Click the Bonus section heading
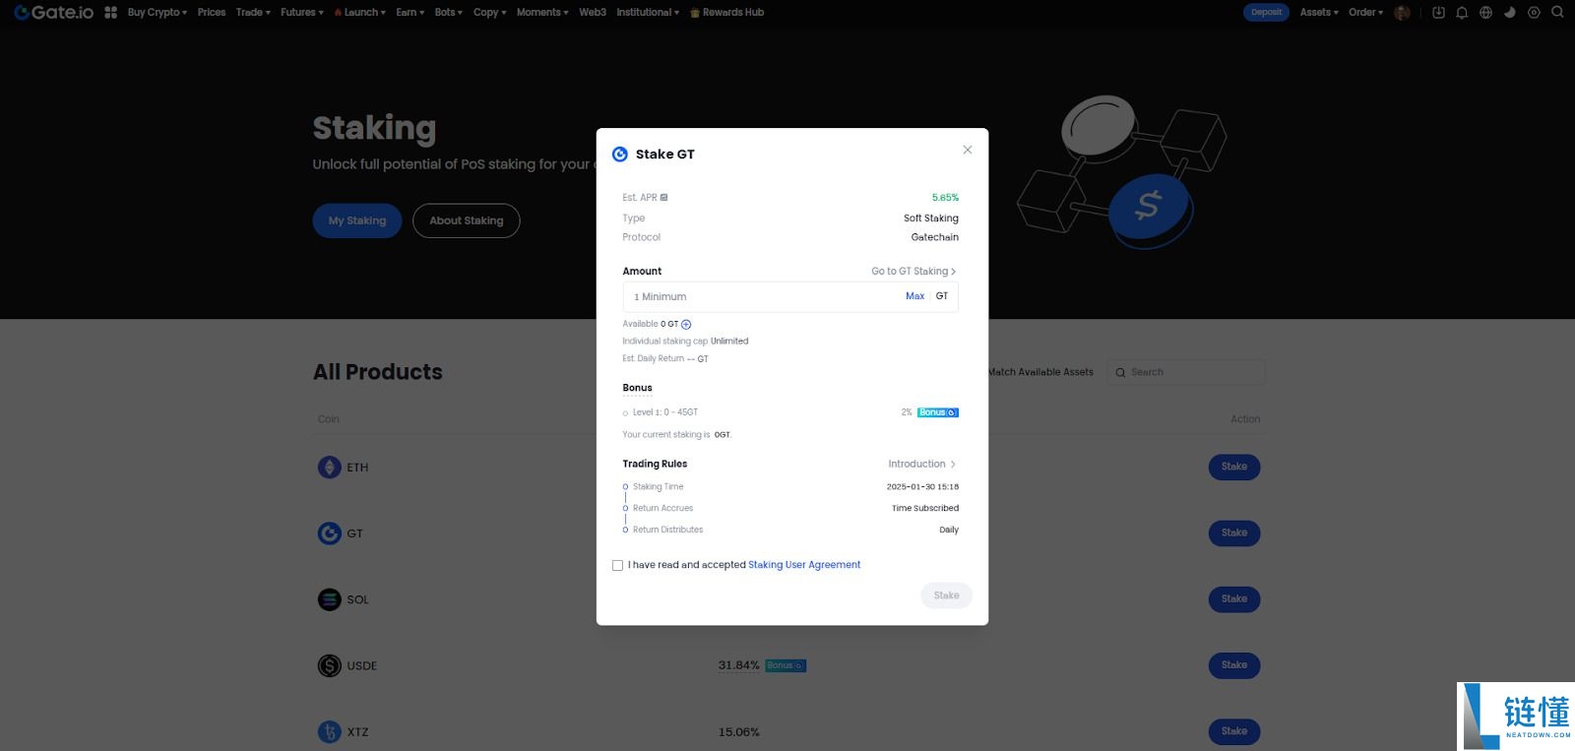This screenshot has height=751, width=1575. point(637,388)
